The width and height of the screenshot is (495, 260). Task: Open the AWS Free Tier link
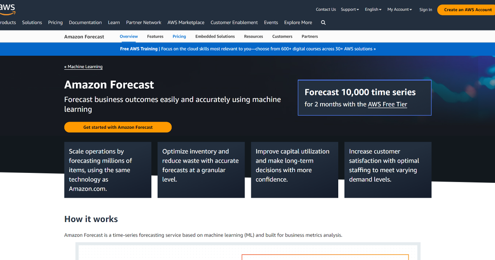pyautogui.click(x=387, y=104)
